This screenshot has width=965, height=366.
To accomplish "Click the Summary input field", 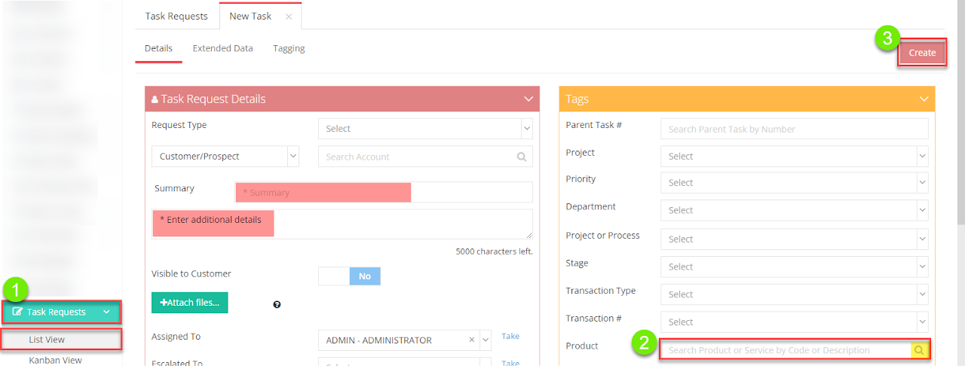I will [383, 193].
